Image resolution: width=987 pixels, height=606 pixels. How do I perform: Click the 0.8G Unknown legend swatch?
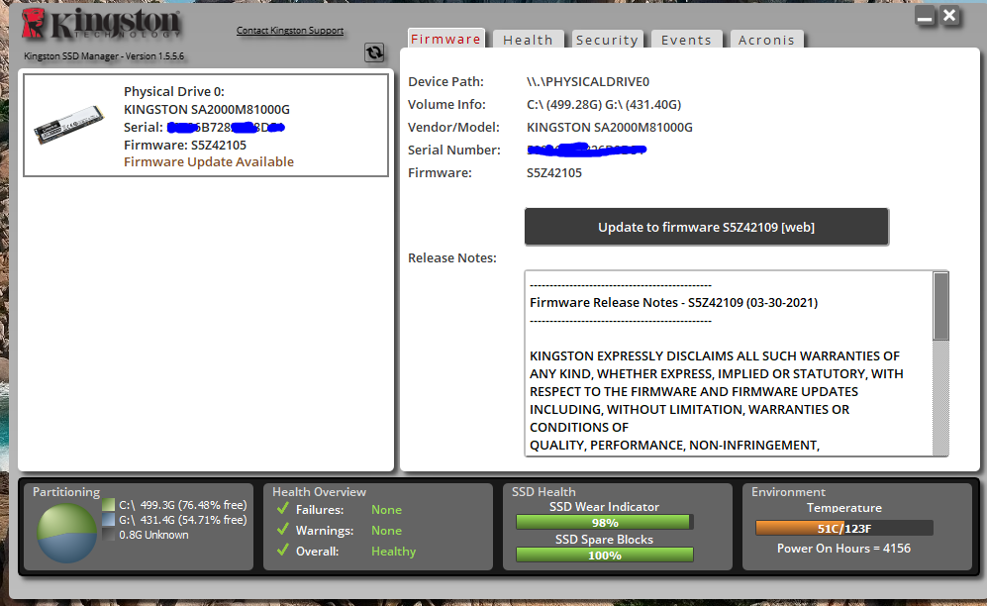(108, 535)
